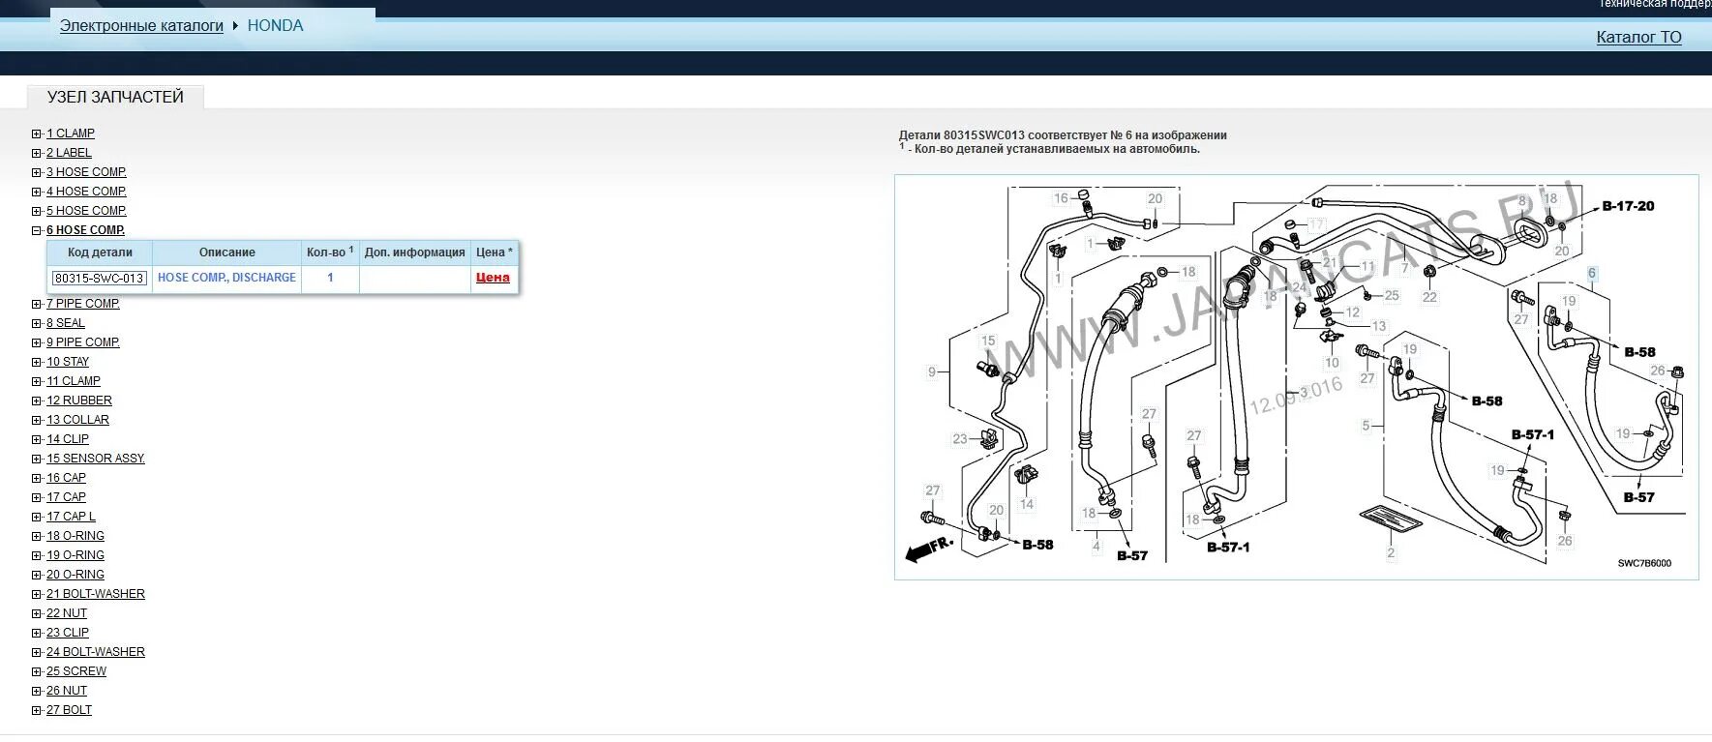1712x742 pixels.
Task: Open 21 BOLT-WASHER entry
Action: (x=96, y=594)
